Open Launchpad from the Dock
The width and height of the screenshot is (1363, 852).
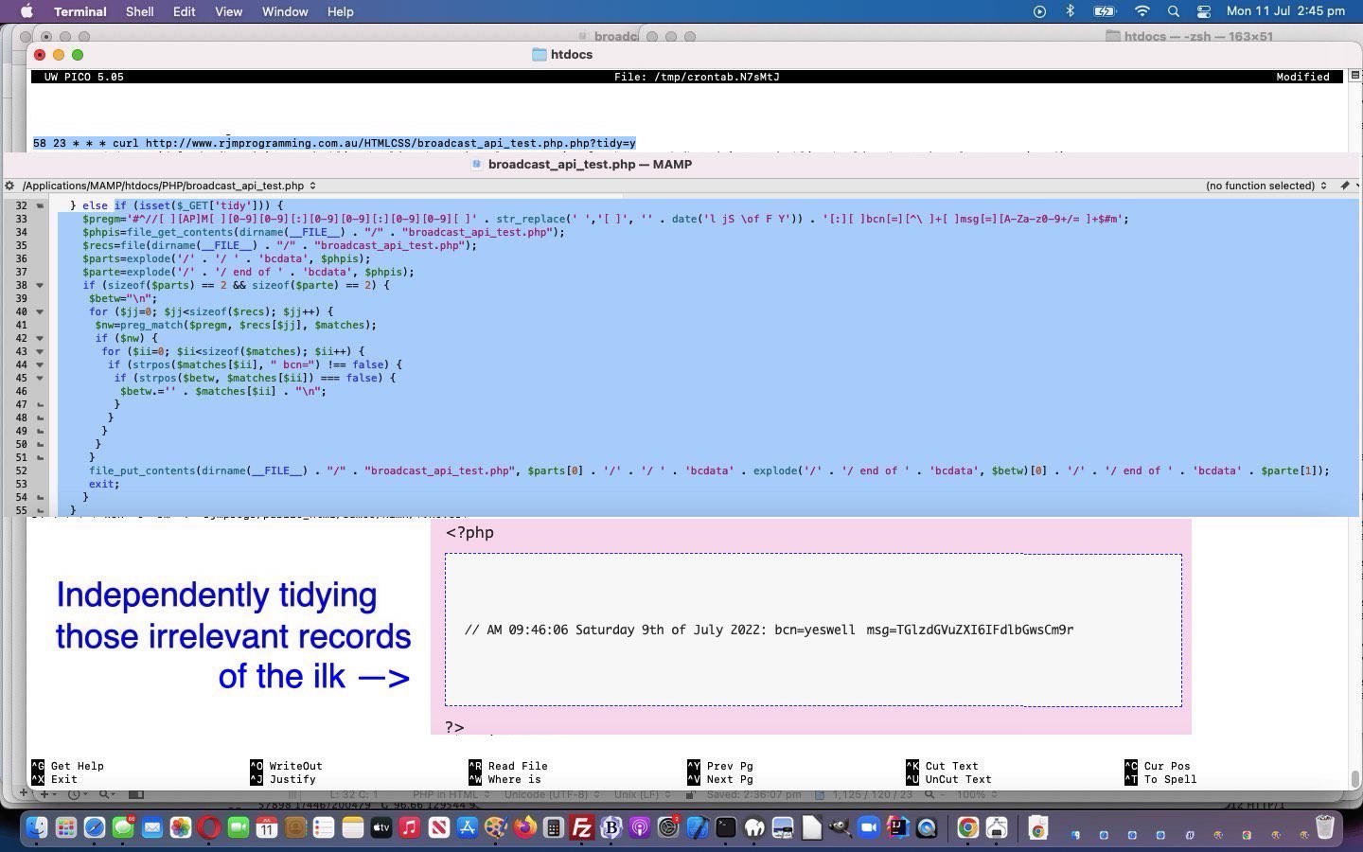(x=65, y=827)
